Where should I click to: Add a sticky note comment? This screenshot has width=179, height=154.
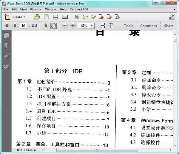click(85, 17)
